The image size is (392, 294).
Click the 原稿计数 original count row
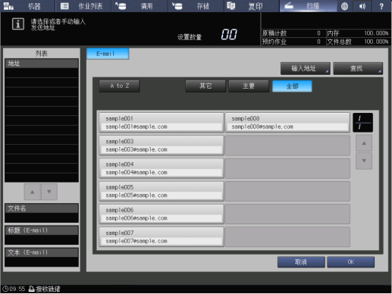point(293,33)
